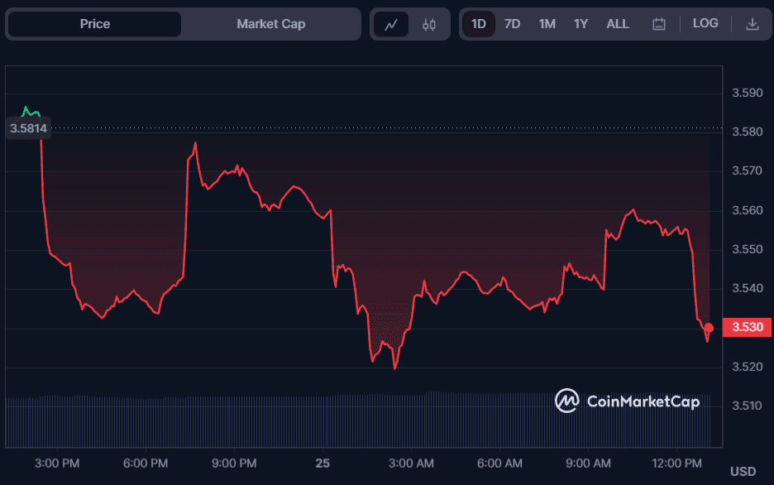Switch to line chart view
774x485 pixels.
[391, 24]
